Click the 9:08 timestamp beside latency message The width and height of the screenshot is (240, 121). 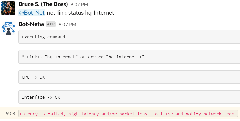pos(11,114)
